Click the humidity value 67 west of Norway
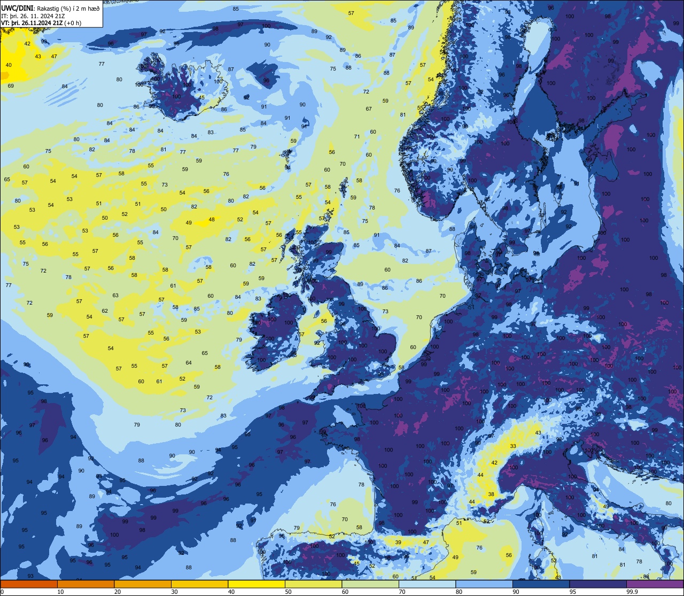Screen dimensions: 684x596 [x=369, y=109]
